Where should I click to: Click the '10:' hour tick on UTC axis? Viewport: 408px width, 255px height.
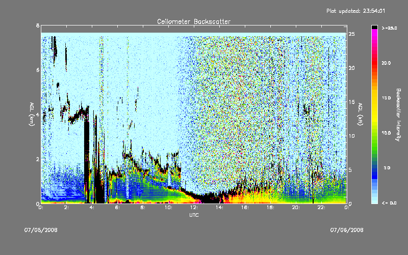point(169,208)
